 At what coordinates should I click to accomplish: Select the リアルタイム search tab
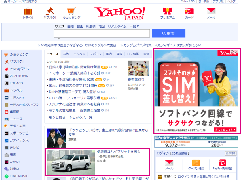(x=117, y=26)
